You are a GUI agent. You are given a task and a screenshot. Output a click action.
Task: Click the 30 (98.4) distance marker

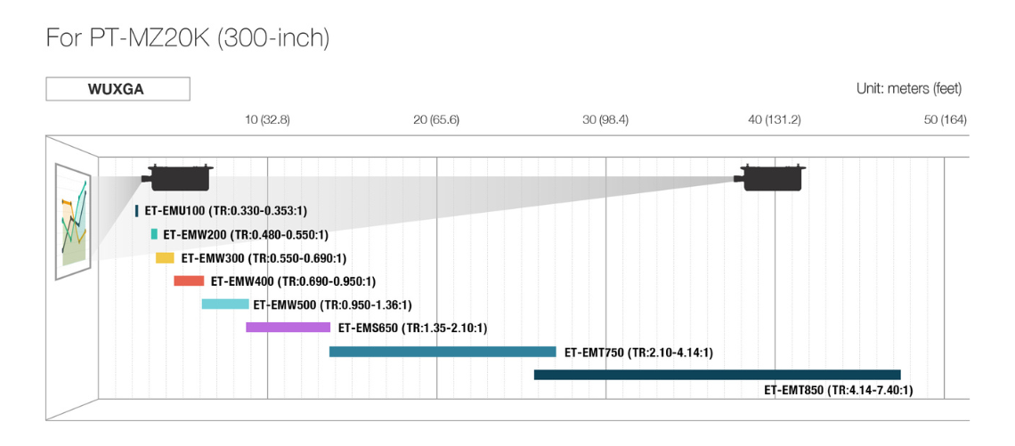point(605,119)
